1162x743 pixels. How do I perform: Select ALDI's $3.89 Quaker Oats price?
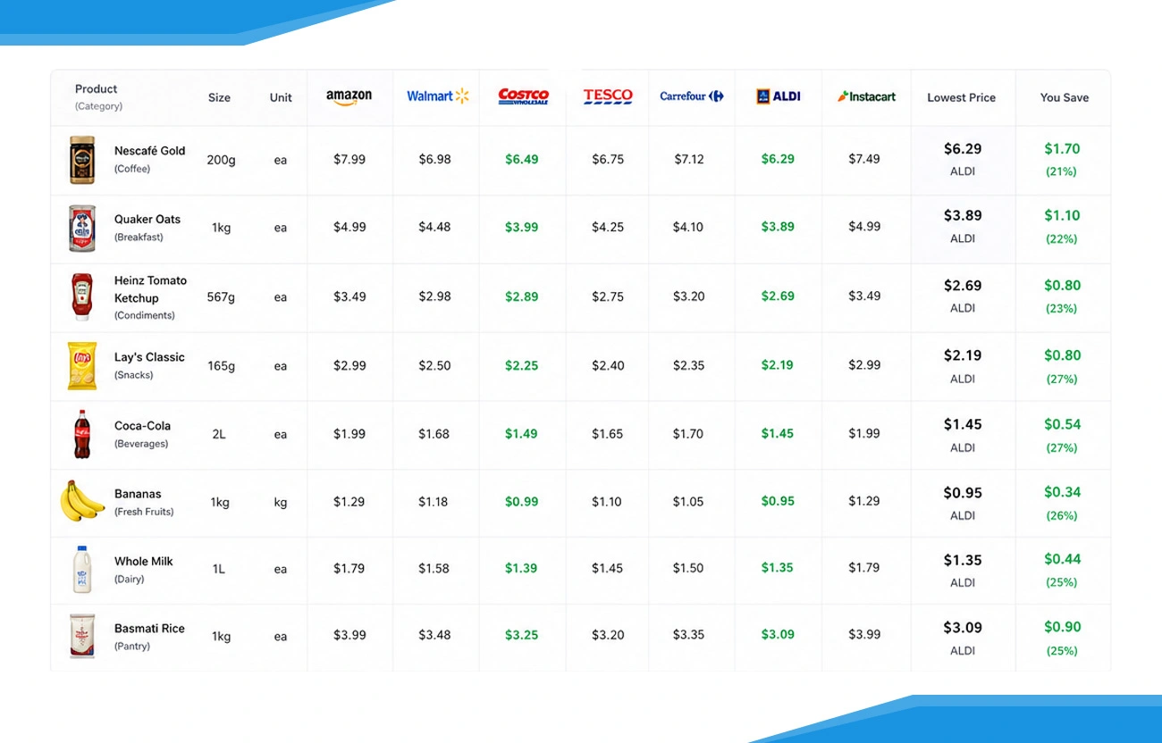click(x=778, y=227)
